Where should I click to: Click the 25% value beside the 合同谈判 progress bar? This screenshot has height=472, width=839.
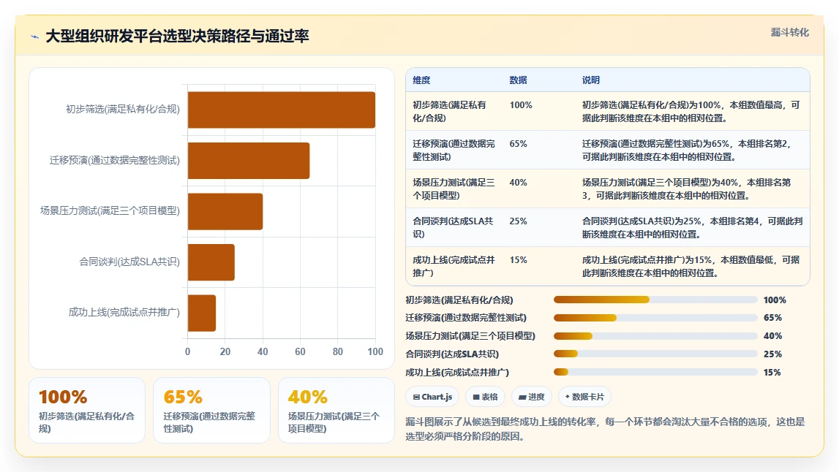click(x=772, y=354)
